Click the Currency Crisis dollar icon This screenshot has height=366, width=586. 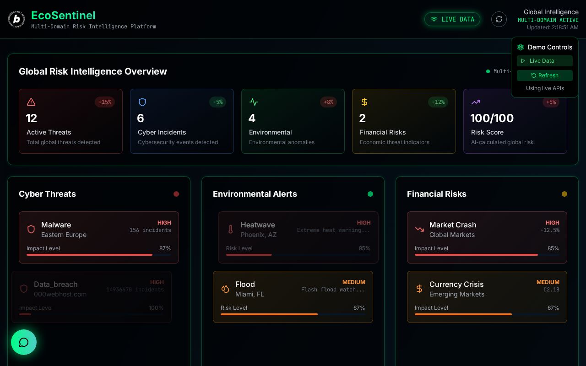[x=419, y=289]
